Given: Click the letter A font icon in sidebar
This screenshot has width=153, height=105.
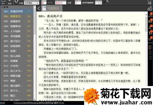Looking at the screenshot, I should click(x=150, y=27).
